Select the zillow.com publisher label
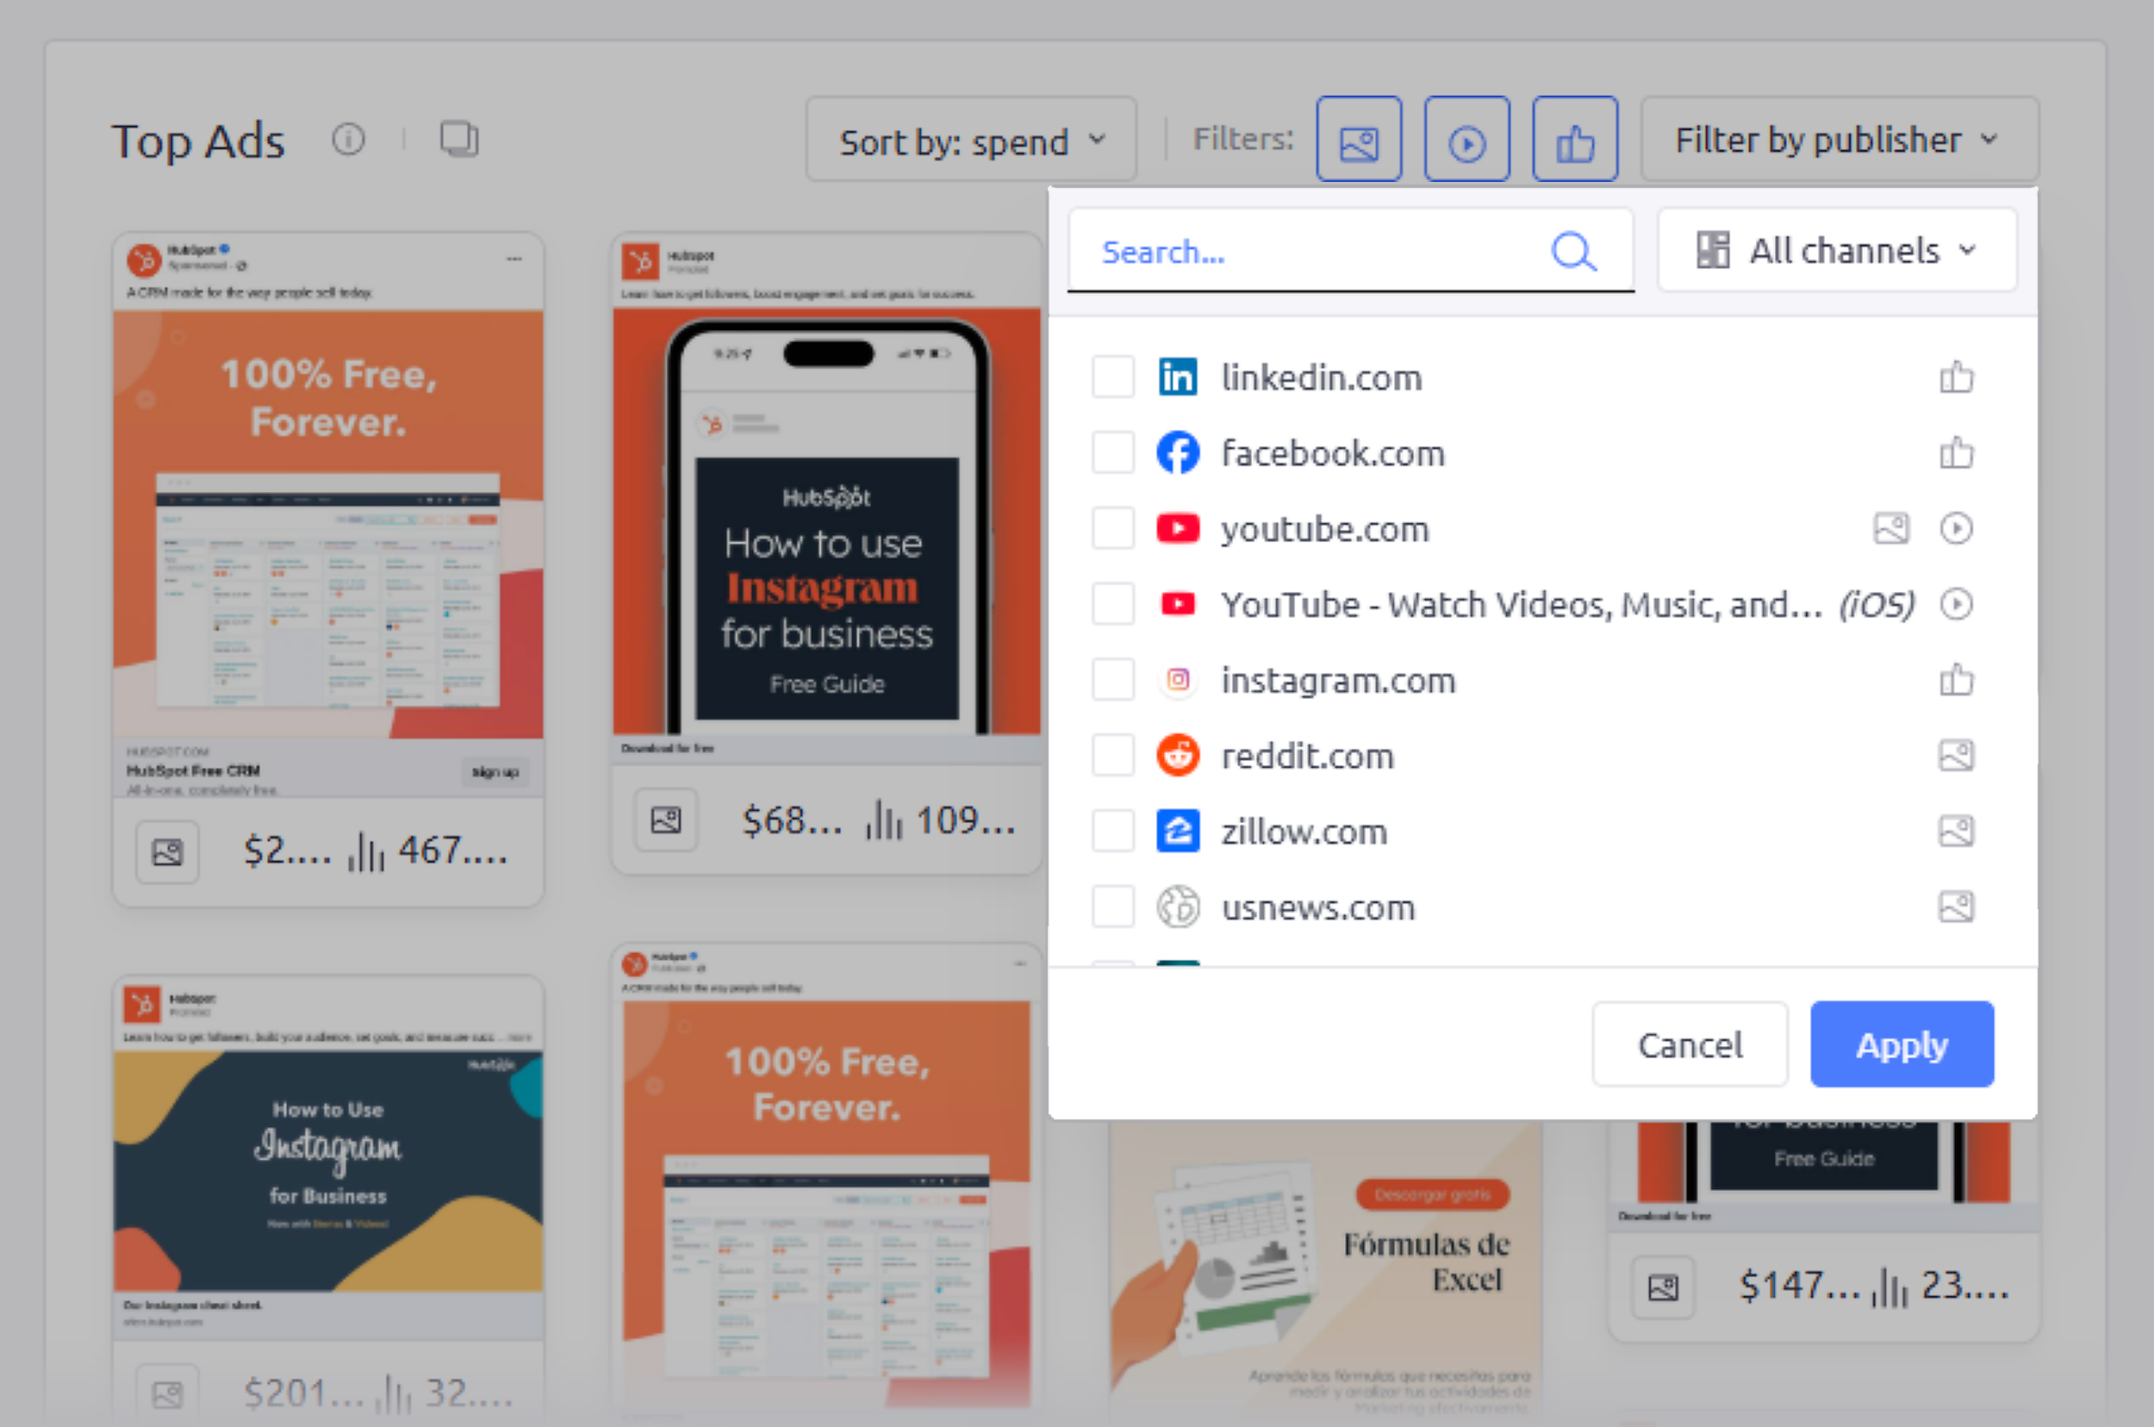Viewport: 2154px width, 1427px height. (1304, 831)
